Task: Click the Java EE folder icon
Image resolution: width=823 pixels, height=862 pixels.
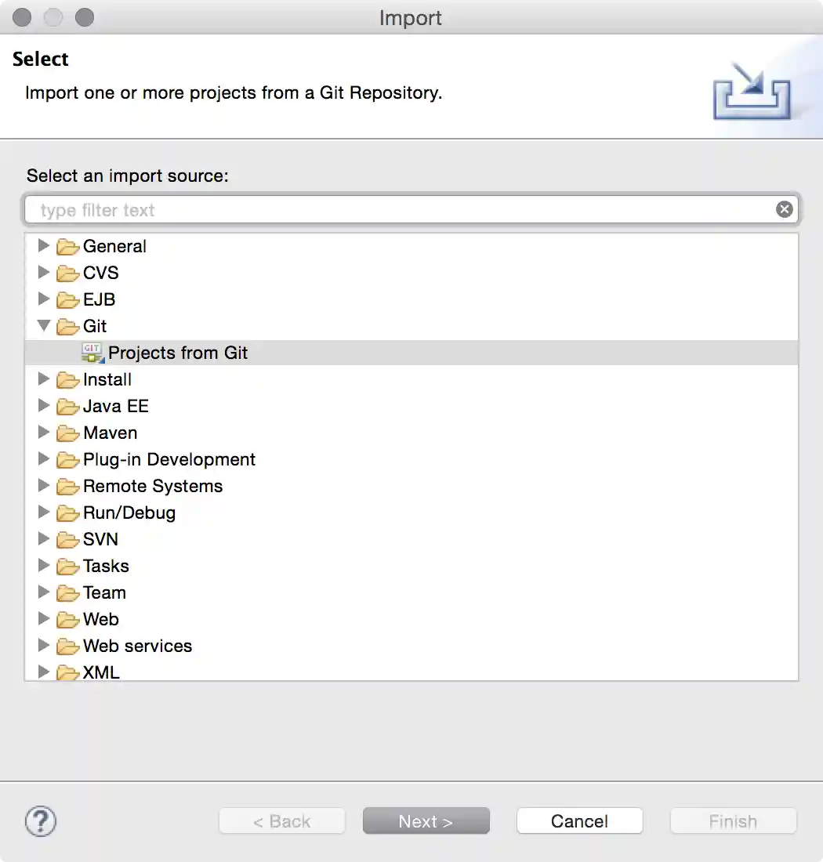Action: [x=68, y=407]
